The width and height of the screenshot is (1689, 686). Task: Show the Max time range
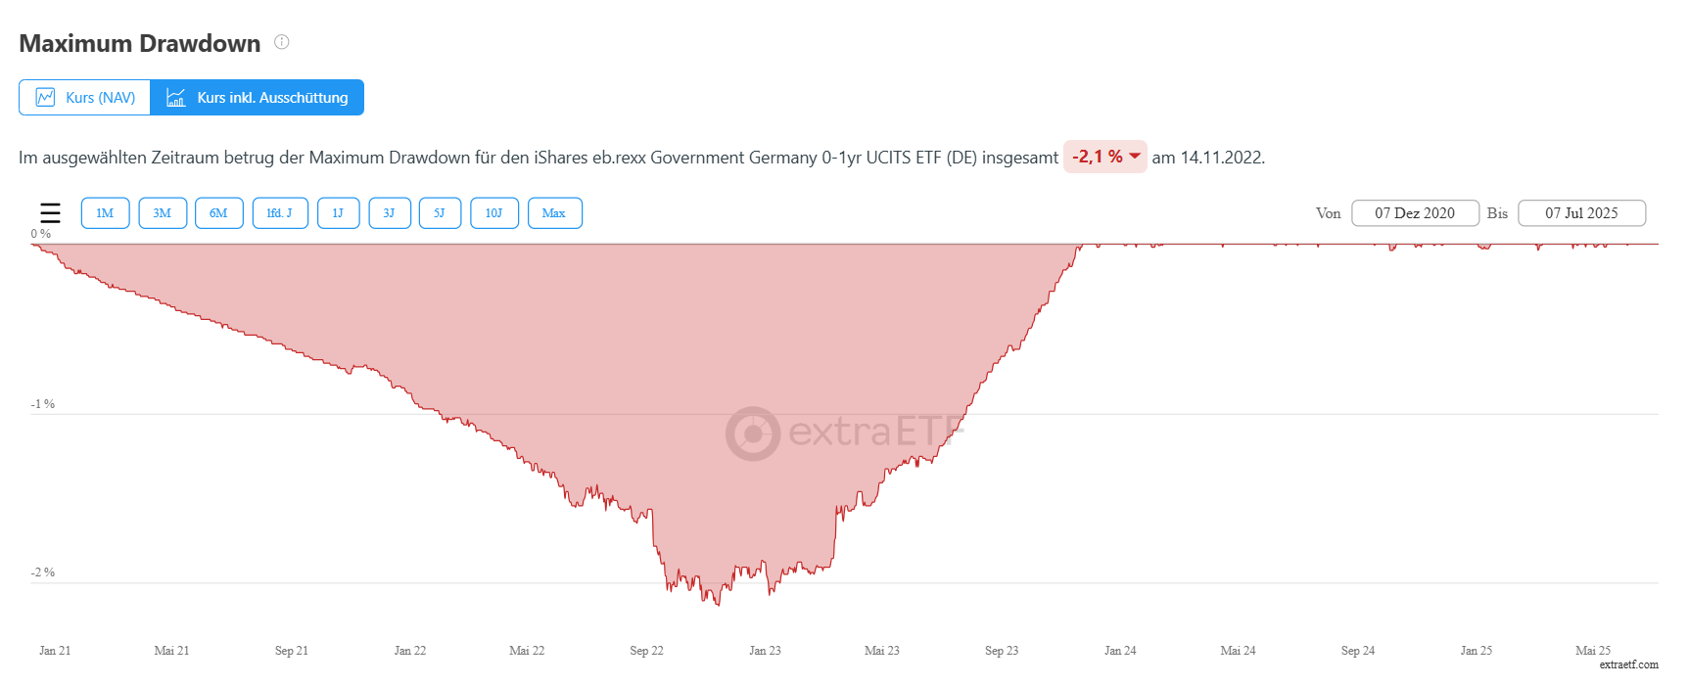point(554,213)
